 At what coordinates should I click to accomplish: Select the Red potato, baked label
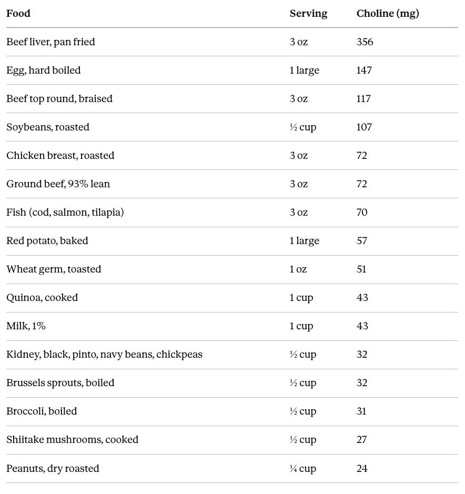click(47, 241)
